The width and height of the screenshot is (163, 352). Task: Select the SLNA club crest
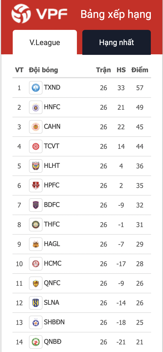(x=36, y=303)
